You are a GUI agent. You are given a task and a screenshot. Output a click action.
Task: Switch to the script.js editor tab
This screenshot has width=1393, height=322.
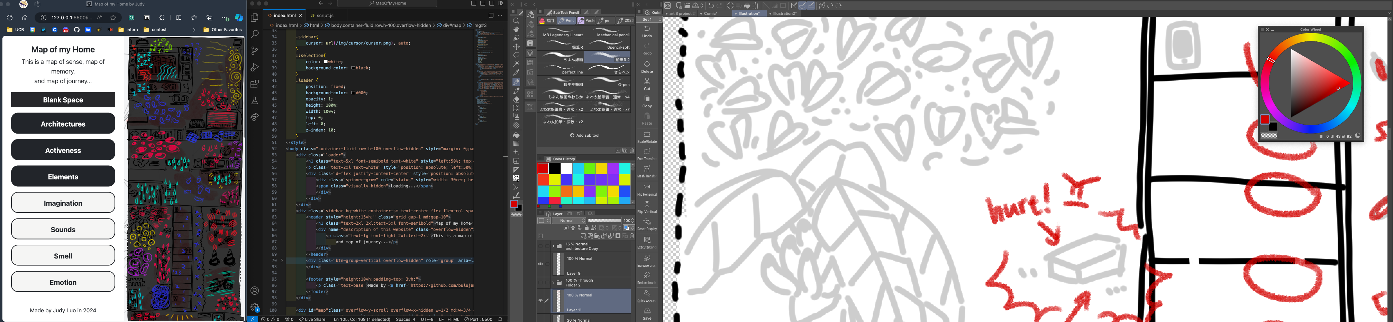pyautogui.click(x=325, y=16)
